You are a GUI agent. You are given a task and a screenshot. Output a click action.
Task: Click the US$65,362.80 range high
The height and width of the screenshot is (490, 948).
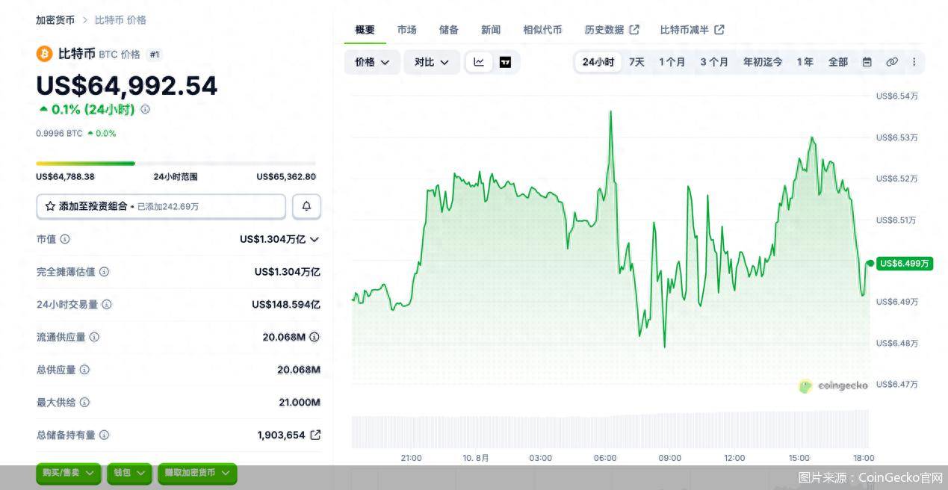click(x=286, y=177)
